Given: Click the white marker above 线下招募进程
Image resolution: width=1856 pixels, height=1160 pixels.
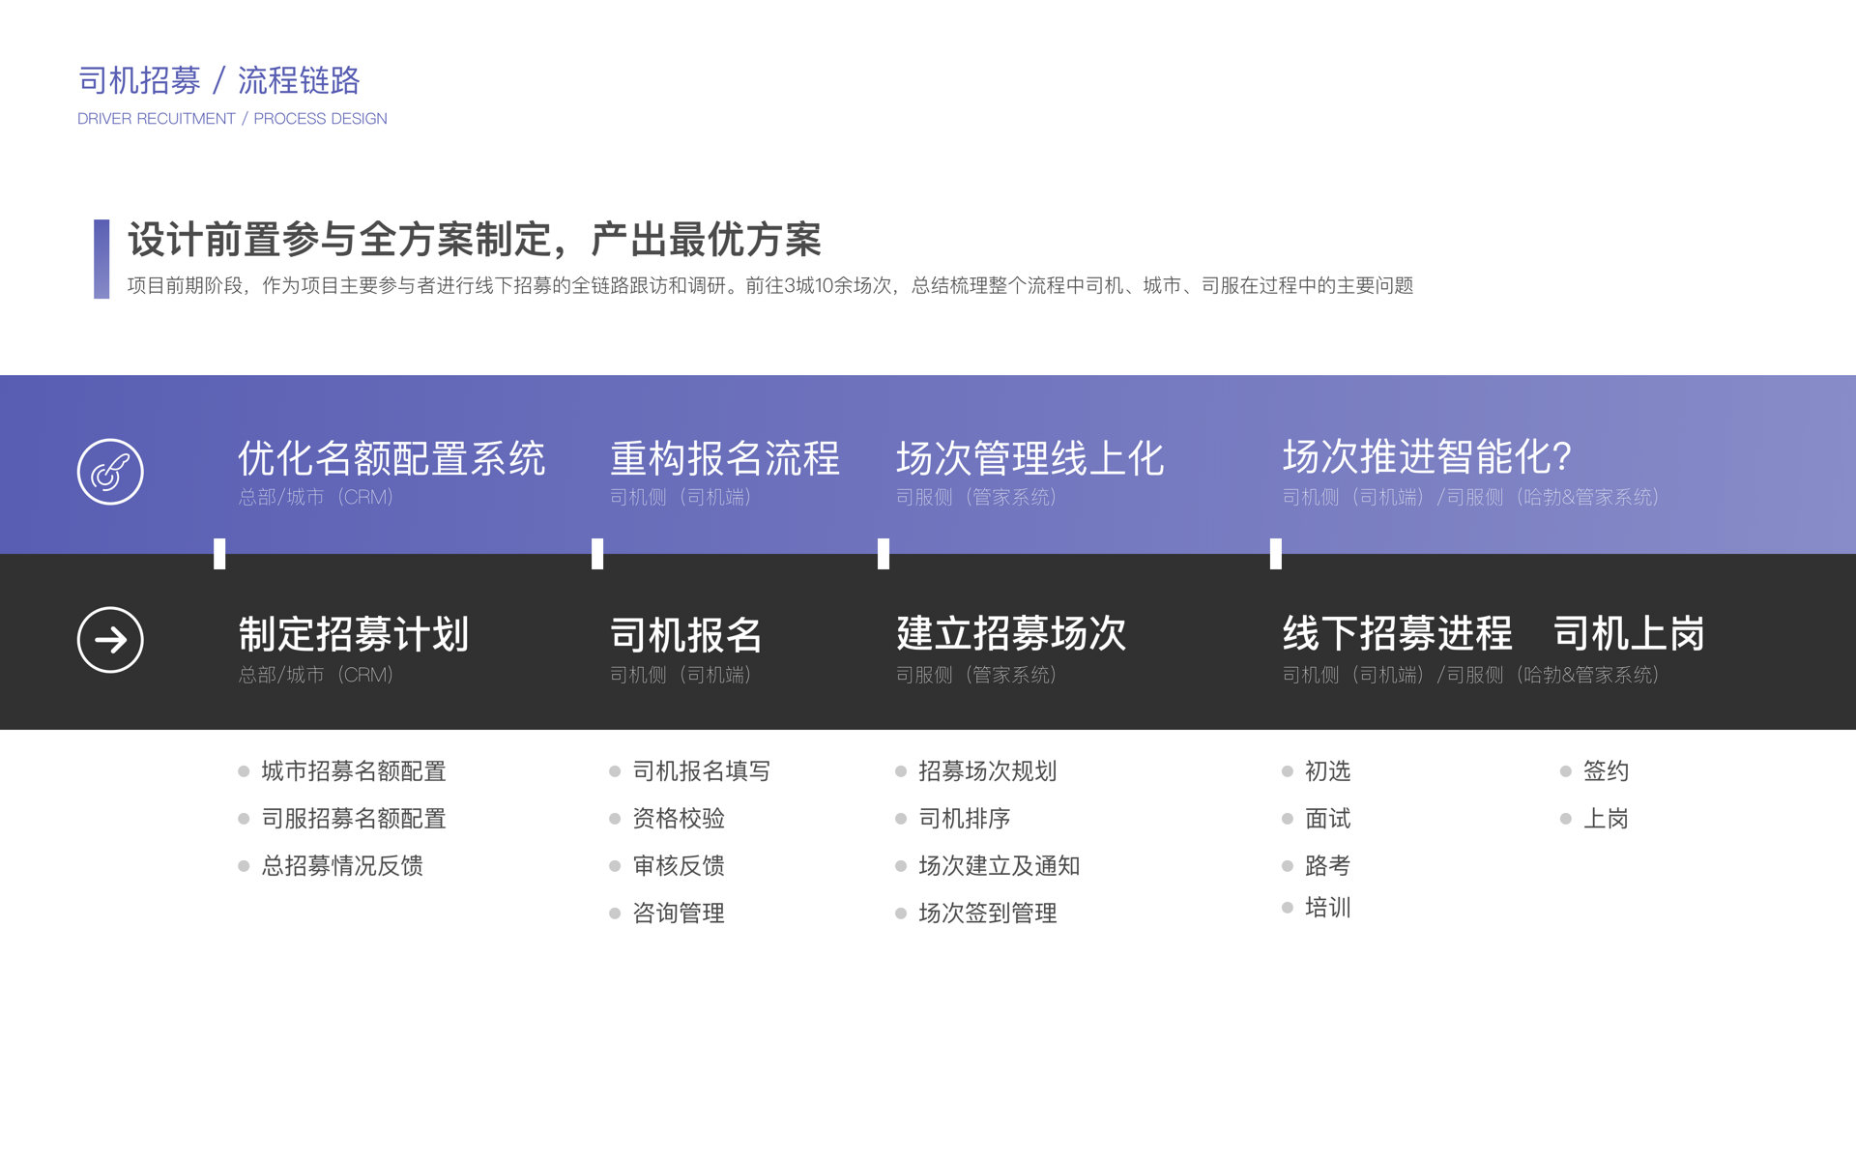Looking at the screenshot, I should point(1275,554).
